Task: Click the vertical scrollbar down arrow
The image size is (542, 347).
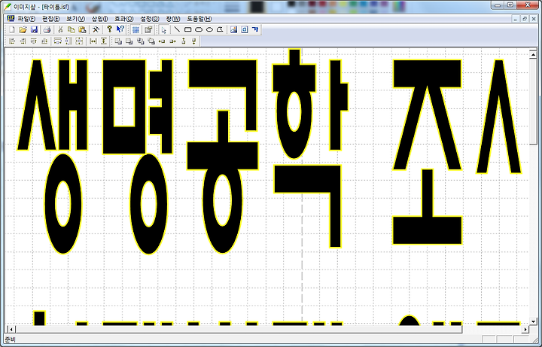Action: point(534,322)
